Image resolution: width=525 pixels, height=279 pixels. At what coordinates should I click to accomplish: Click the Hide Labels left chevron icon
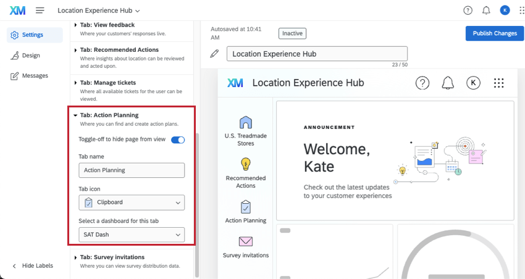14,266
